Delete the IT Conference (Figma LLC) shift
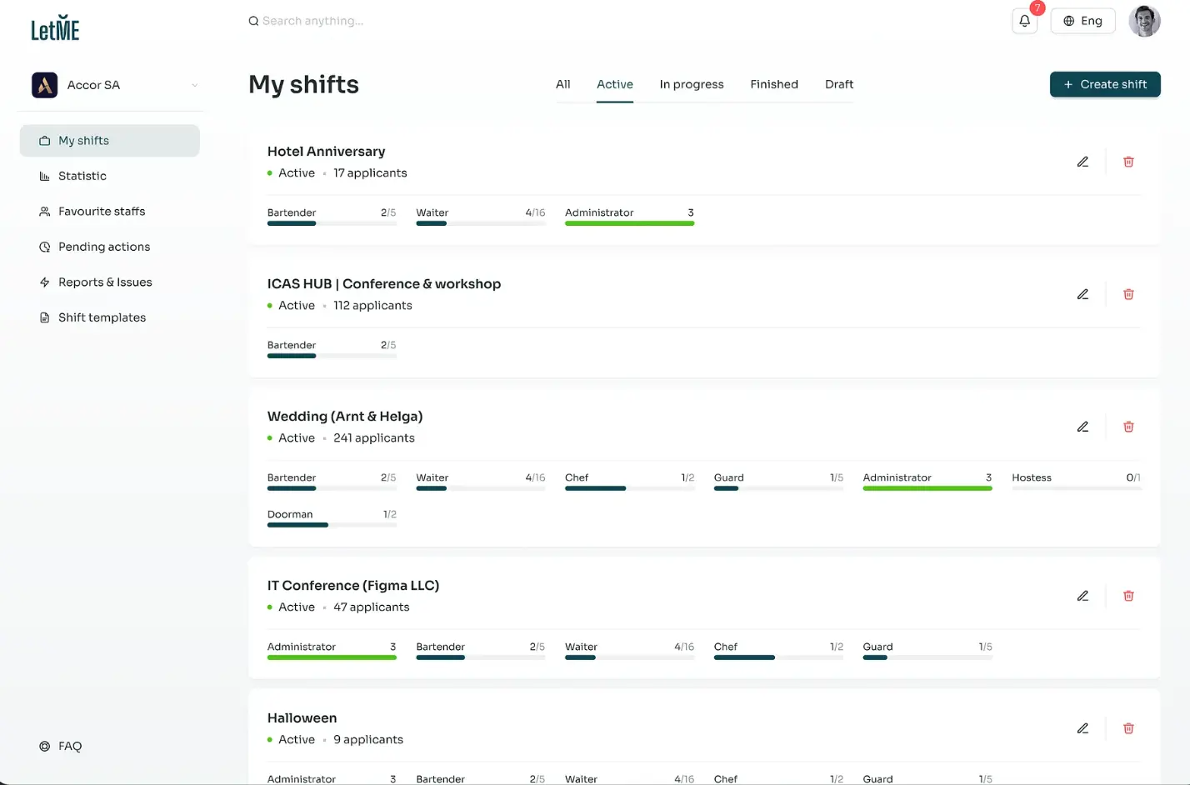The image size is (1190, 785). [x=1128, y=596]
